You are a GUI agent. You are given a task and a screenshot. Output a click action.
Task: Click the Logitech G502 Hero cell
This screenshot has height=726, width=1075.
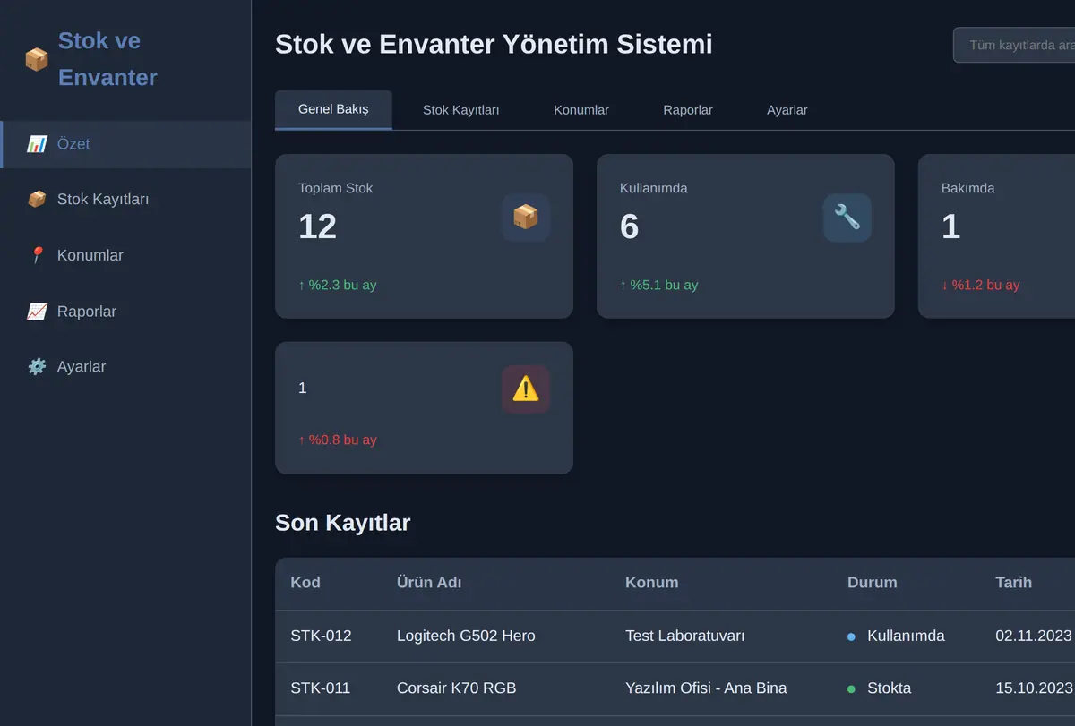(466, 636)
